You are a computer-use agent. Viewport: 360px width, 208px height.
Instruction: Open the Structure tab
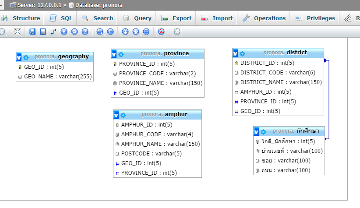coord(22,18)
